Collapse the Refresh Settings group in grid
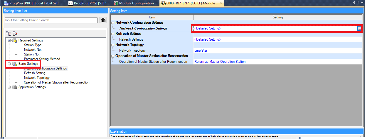This screenshot has height=139, width=365. (113, 34)
